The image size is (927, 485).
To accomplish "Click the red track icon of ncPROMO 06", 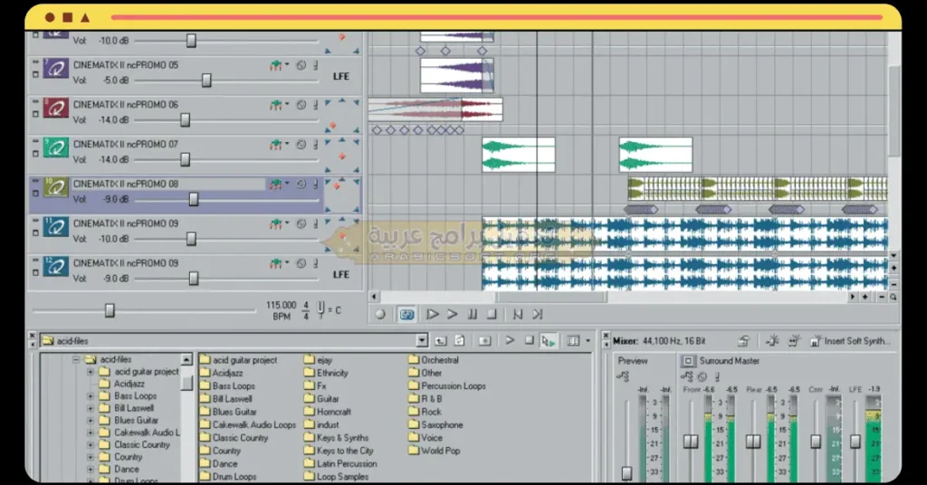I will [x=55, y=108].
